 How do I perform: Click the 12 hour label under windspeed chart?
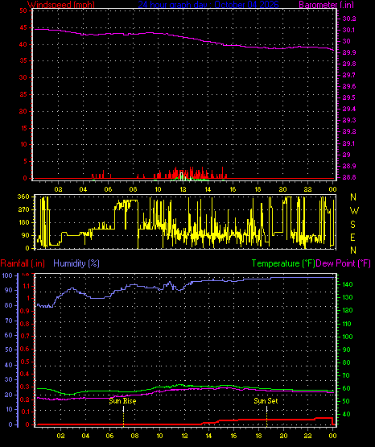[x=183, y=189]
